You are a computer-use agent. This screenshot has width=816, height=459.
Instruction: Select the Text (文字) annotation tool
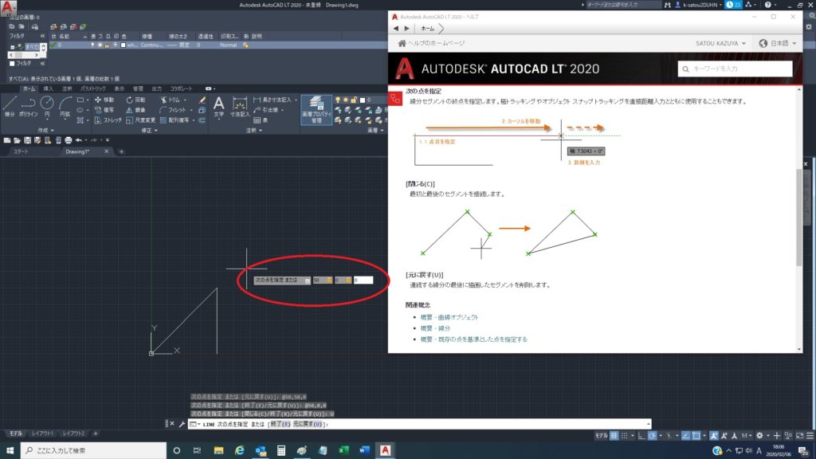coord(218,106)
